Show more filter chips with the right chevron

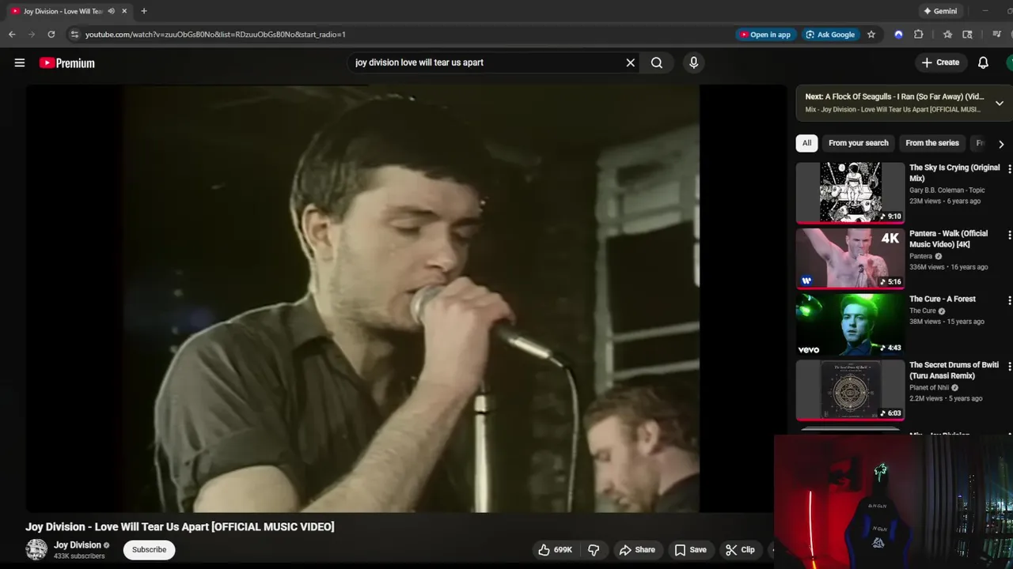pos(1001,144)
